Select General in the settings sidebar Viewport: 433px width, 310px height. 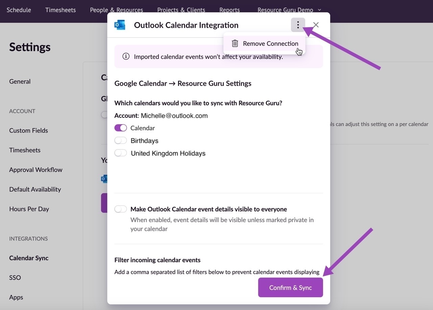20,81
